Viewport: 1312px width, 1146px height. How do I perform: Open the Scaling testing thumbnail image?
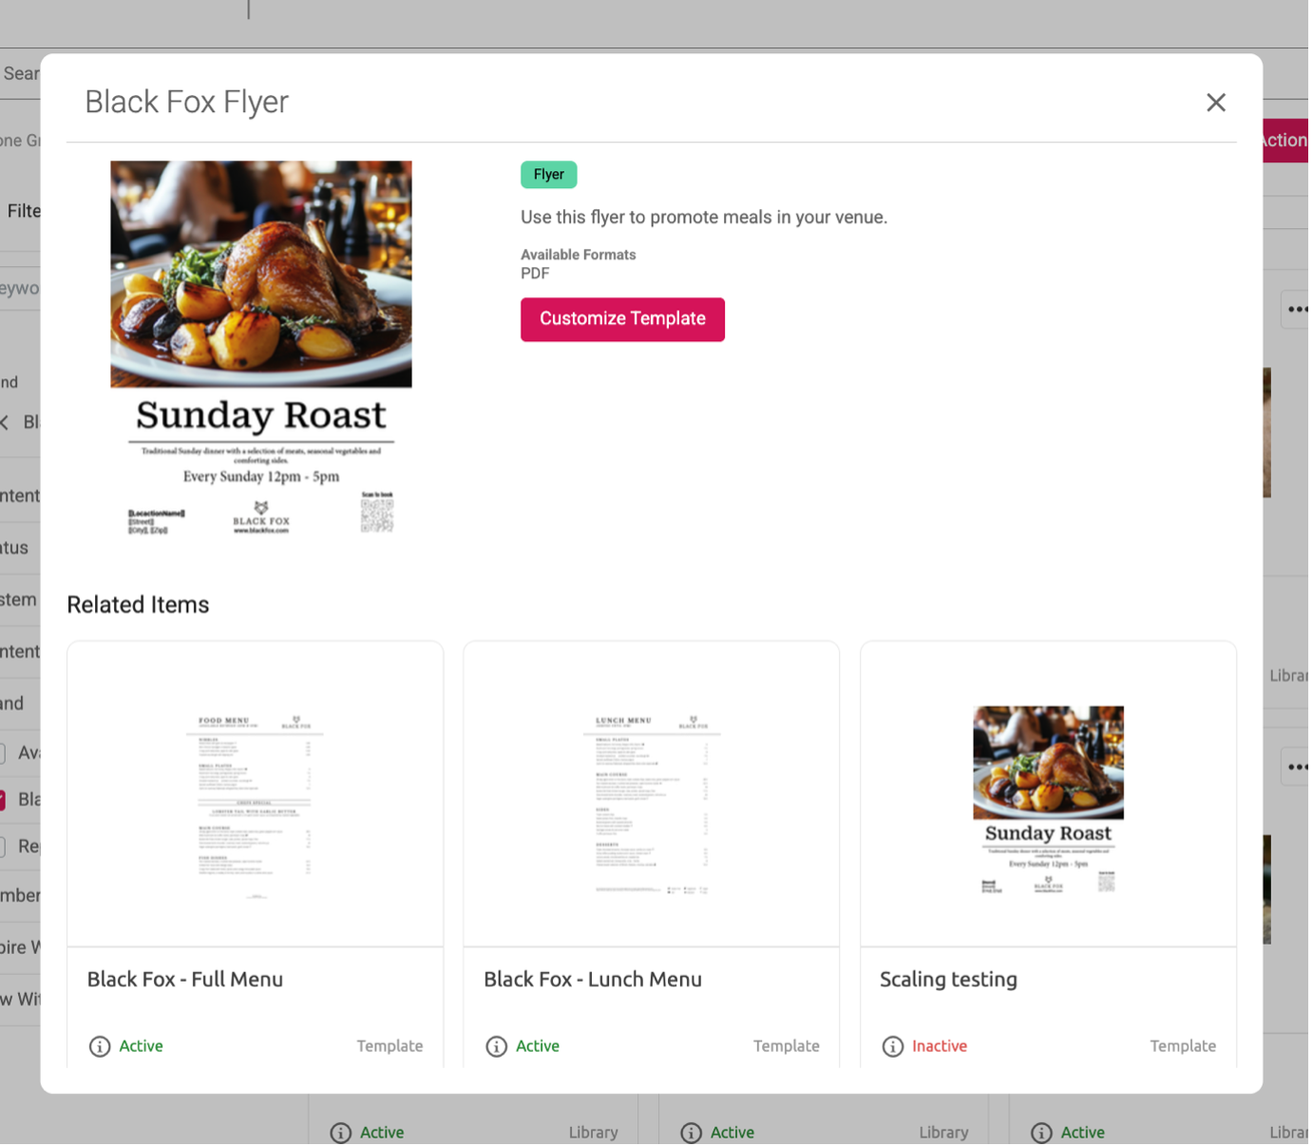1048,798
